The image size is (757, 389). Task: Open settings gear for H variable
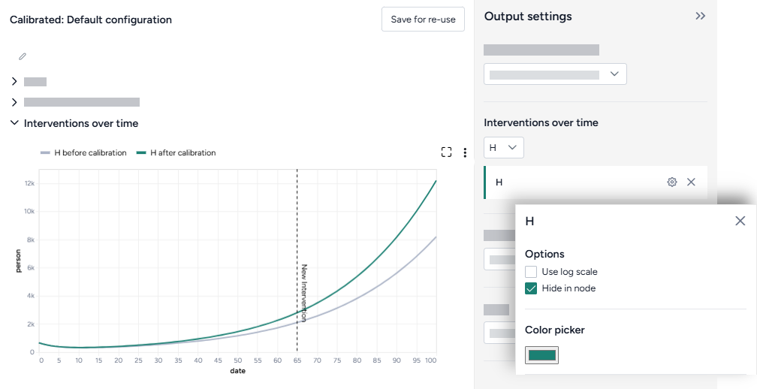click(x=672, y=182)
